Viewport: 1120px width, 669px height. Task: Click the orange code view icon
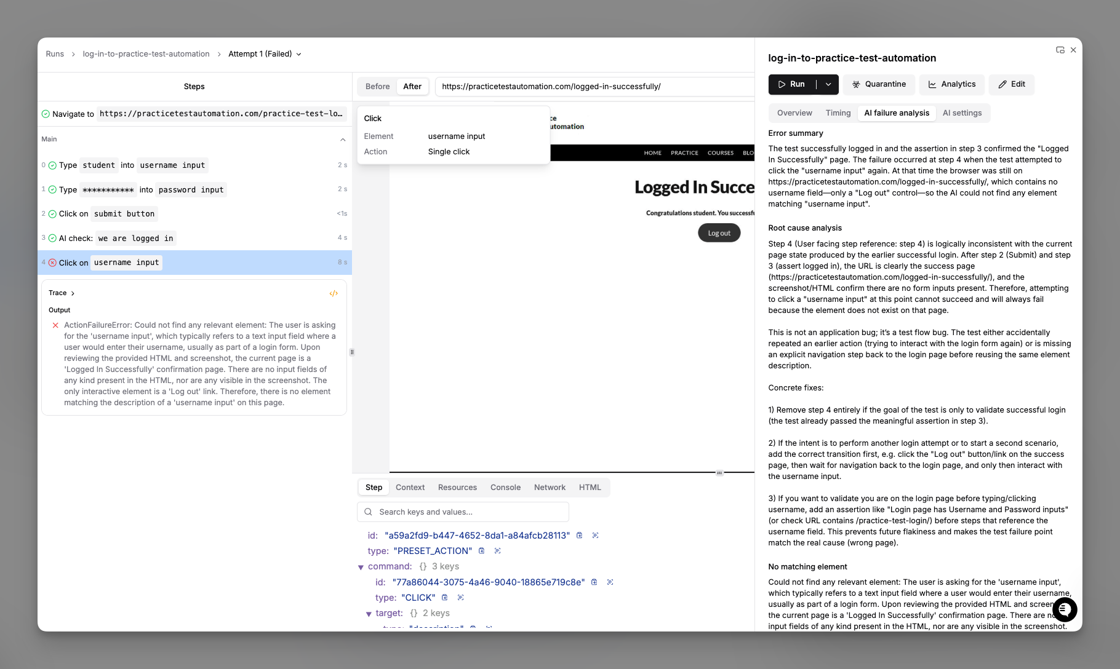pos(334,293)
